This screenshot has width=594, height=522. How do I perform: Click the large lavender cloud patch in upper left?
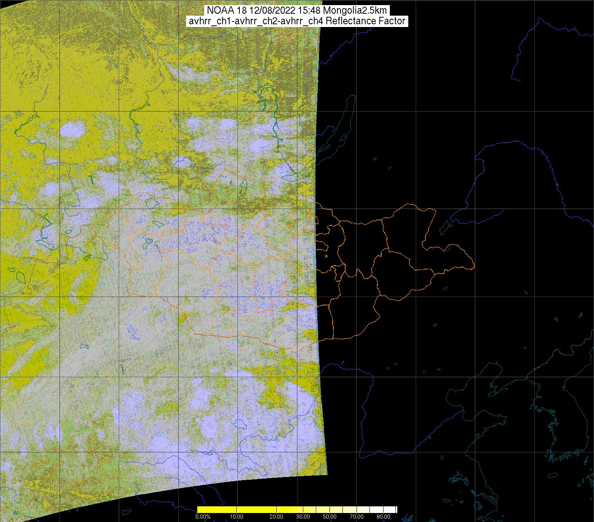[73, 130]
